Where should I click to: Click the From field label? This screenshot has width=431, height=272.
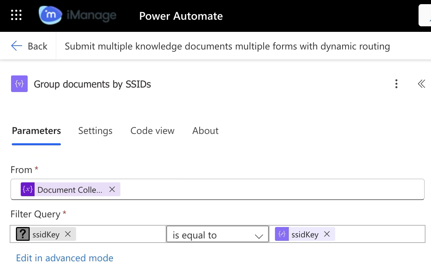21,170
